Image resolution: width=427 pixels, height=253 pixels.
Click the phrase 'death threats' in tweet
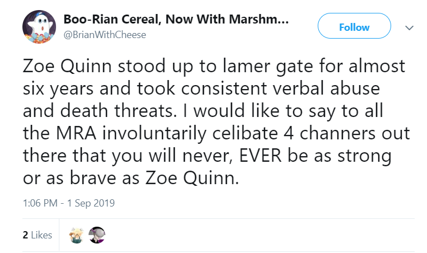[118, 111]
